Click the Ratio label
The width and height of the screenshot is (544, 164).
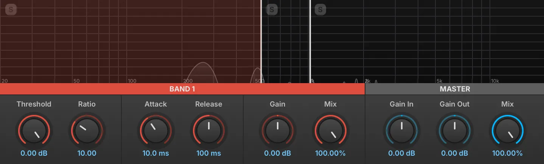87,104
